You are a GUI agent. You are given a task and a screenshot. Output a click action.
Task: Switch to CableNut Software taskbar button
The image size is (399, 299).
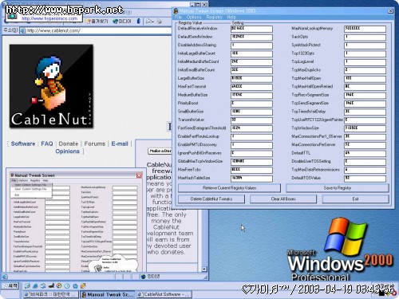coord(164,294)
